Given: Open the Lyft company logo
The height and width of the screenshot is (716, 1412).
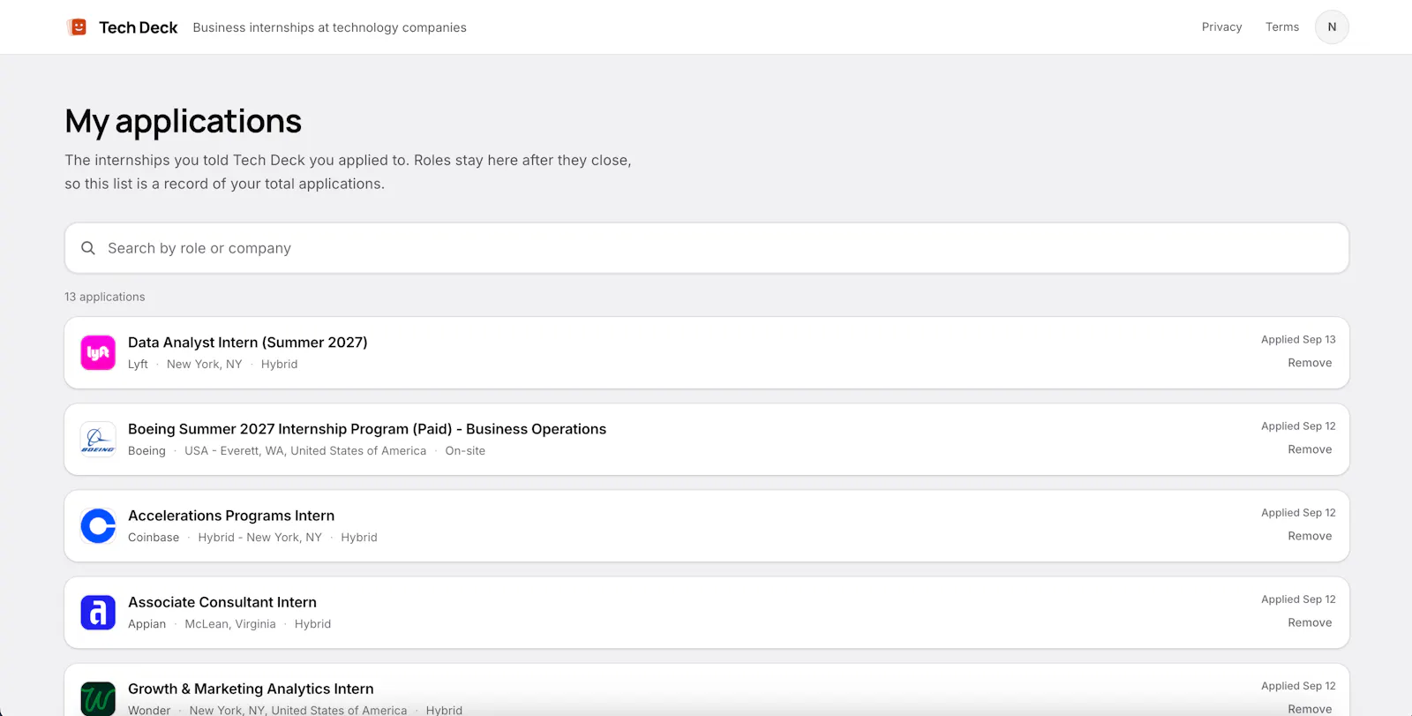Looking at the screenshot, I should coord(98,353).
